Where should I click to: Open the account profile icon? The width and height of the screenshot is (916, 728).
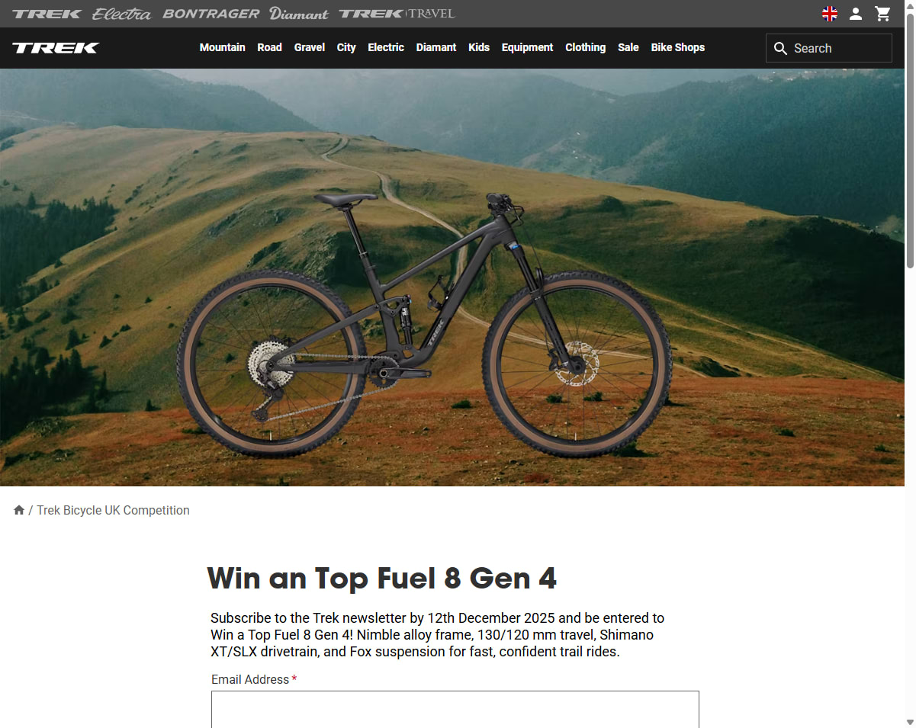(x=856, y=14)
